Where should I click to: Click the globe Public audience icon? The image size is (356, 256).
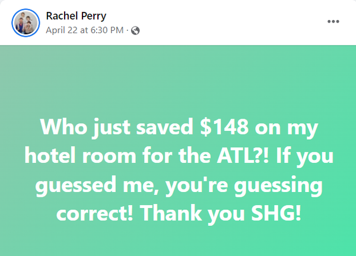click(x=135, y=30)
